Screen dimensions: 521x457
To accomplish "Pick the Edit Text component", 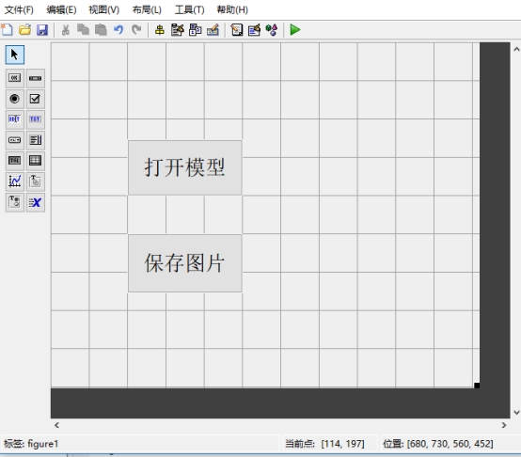I will pos(15,119).
